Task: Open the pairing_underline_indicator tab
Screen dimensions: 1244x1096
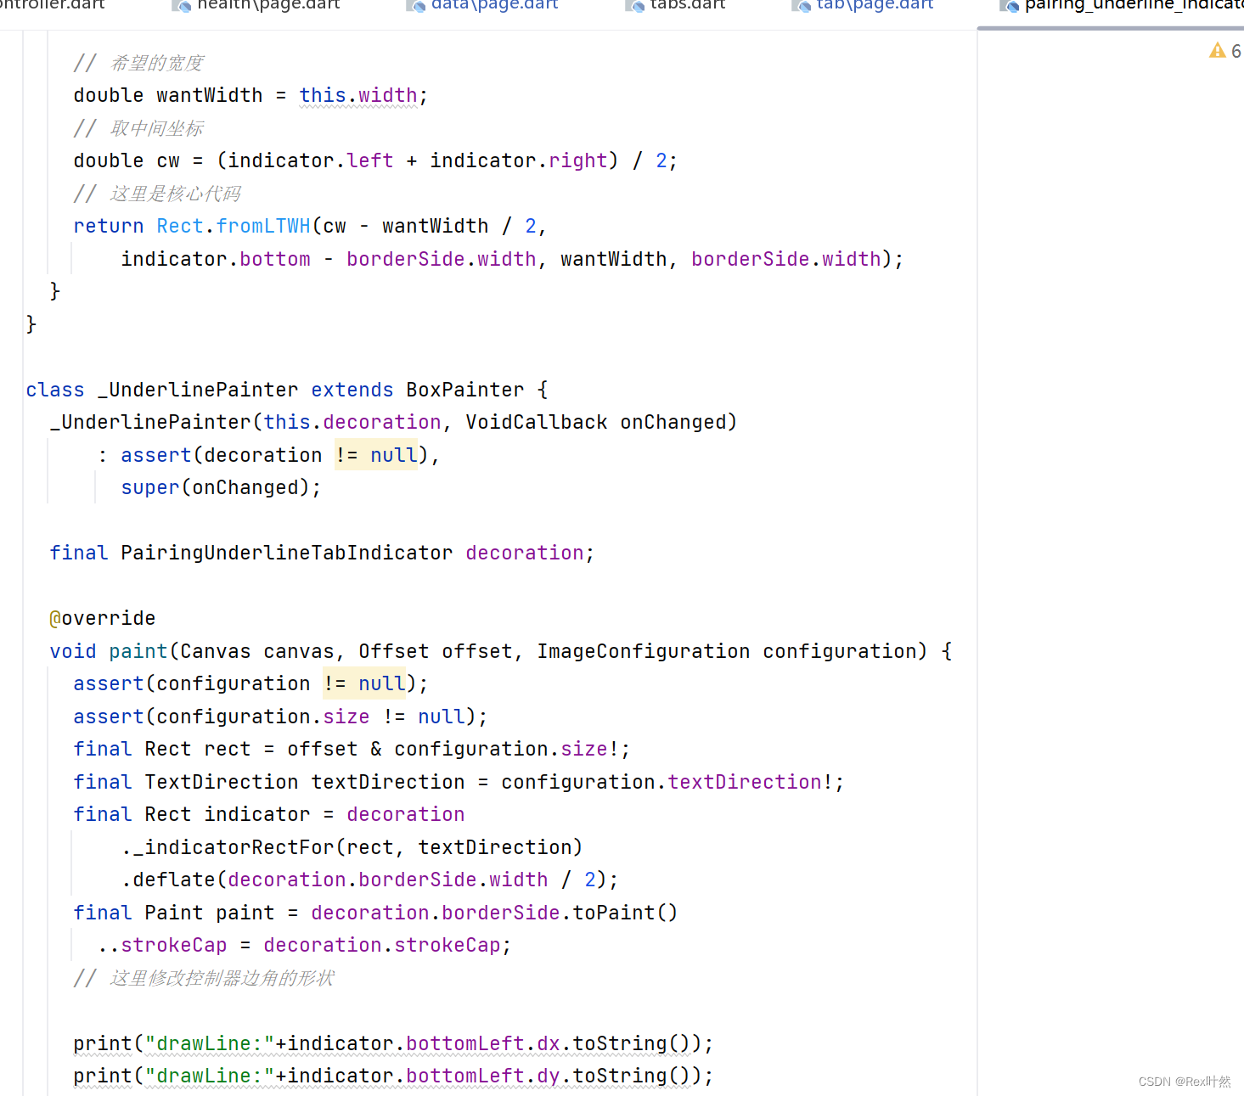Action: coord(1129,6)
